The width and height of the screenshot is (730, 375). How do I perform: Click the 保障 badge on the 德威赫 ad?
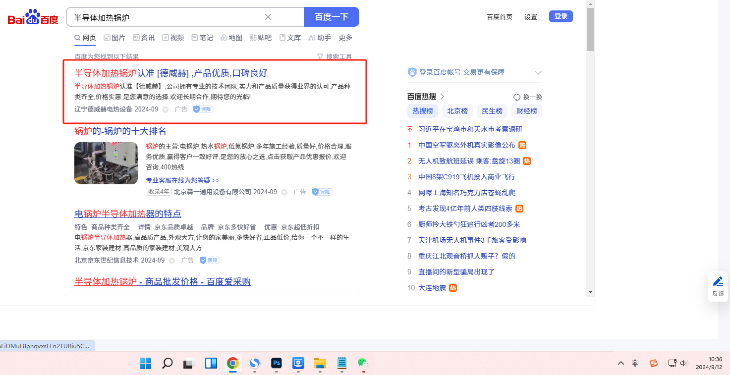tap(203, 109)
